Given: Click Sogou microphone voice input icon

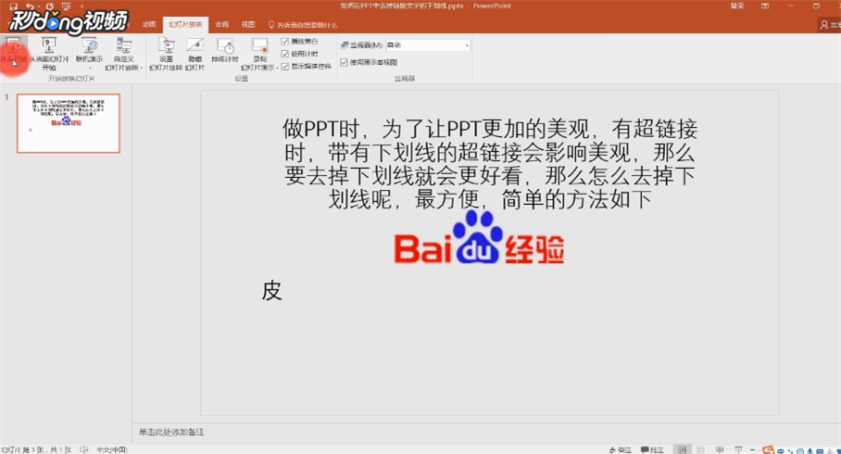Looking at the screenshot, I should [x=810, y=451].
